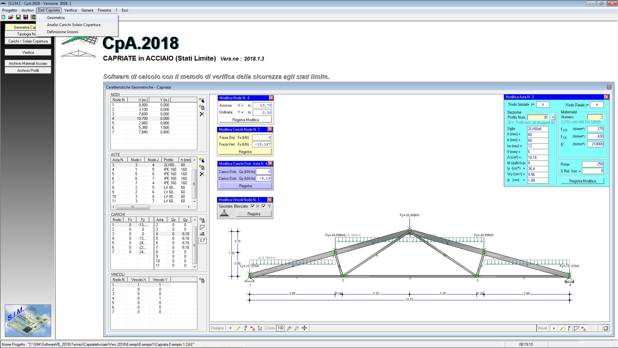618x348 pixels.
Task: Click the Verifica sidebar button
Action: 28,53
